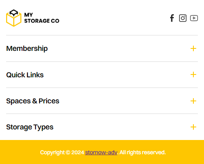Select the Quick Links section heading
The image size is (204, 164).
click(x=25, y=75)
